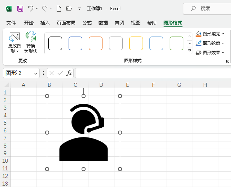Apply the black outline graphic style
The image size is (231, 187).
[55, 43]
